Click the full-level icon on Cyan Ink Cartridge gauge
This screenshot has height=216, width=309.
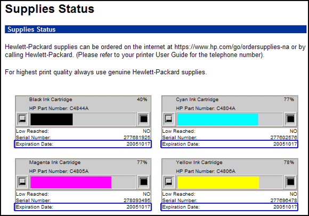(x=290, y=119)
